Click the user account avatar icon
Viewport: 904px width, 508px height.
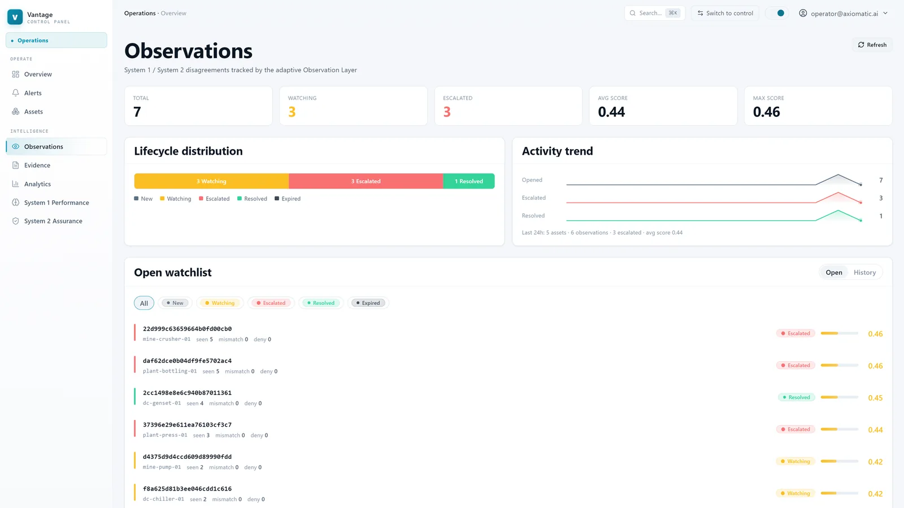click(803, 13)
